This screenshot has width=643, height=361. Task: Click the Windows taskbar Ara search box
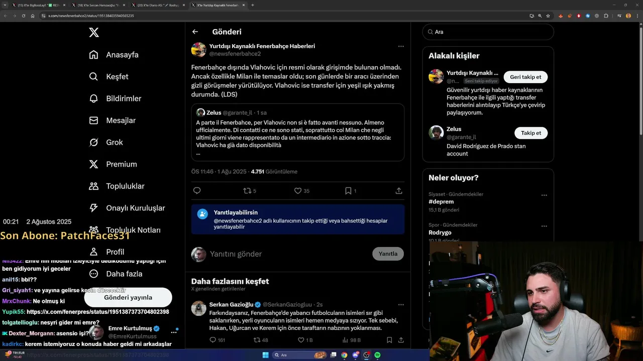coord(299,355)
